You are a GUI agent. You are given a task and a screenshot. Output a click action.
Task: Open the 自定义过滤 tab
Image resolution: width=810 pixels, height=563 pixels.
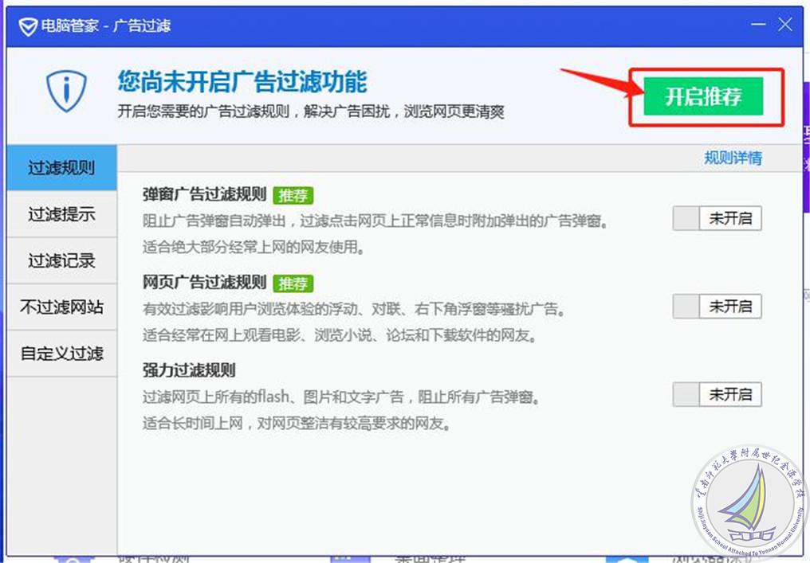pos(61,353)
